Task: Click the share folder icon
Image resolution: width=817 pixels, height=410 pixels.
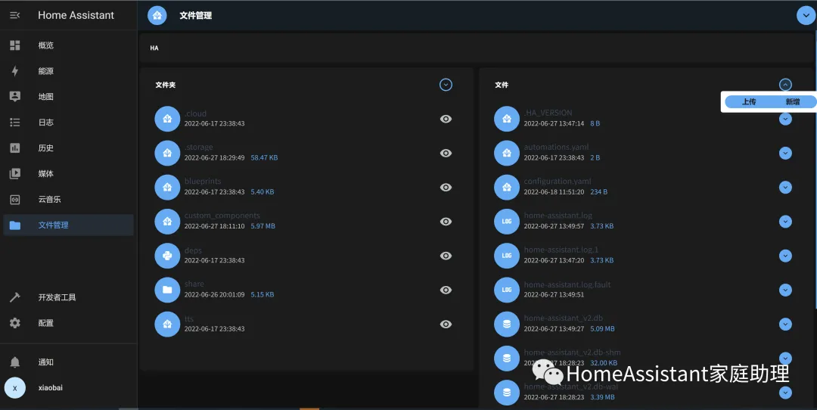Action: click(x=167, y=290)
